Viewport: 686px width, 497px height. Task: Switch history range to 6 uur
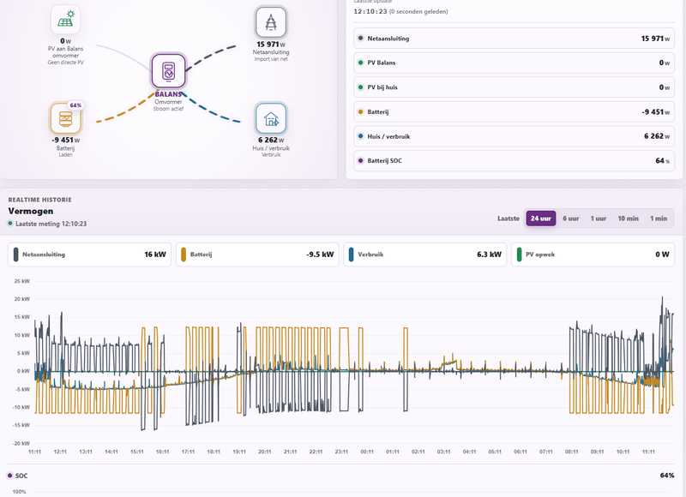click(x=570, y=219)
